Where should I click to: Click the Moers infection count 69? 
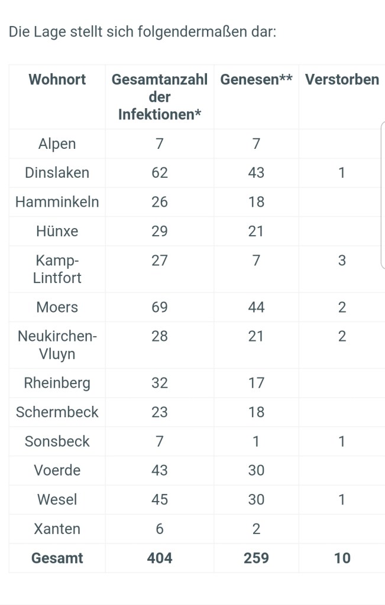[159, 307]
